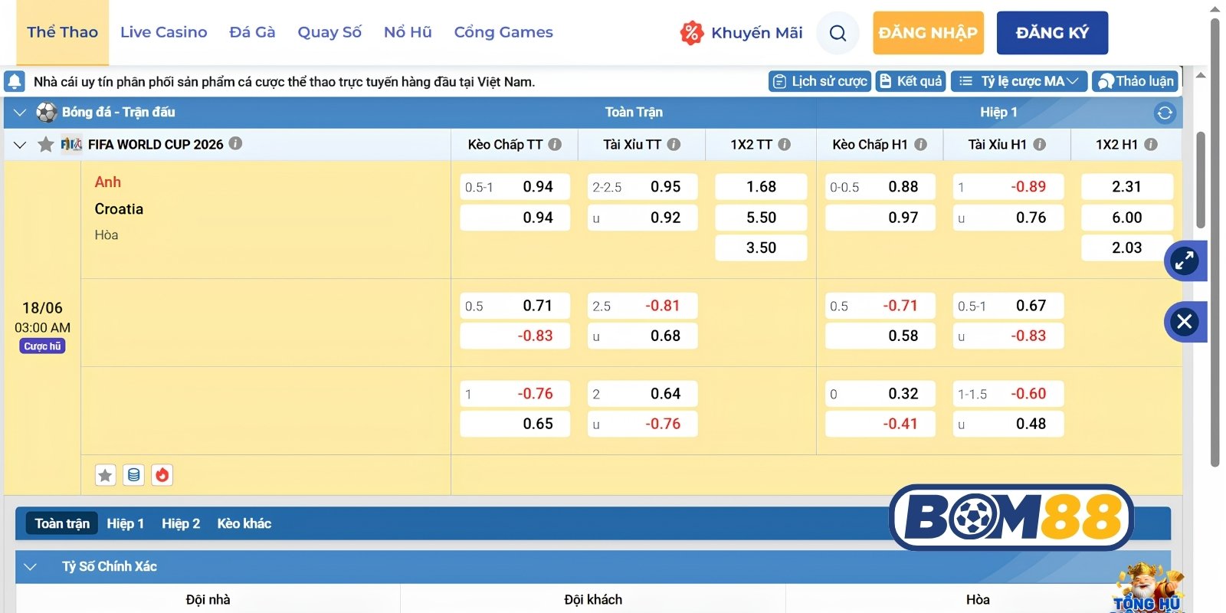The width and height of the screenshot is (1226, 613).
Task: Click the ĐĂNG KÝ button
Action: pos(1052,33)
